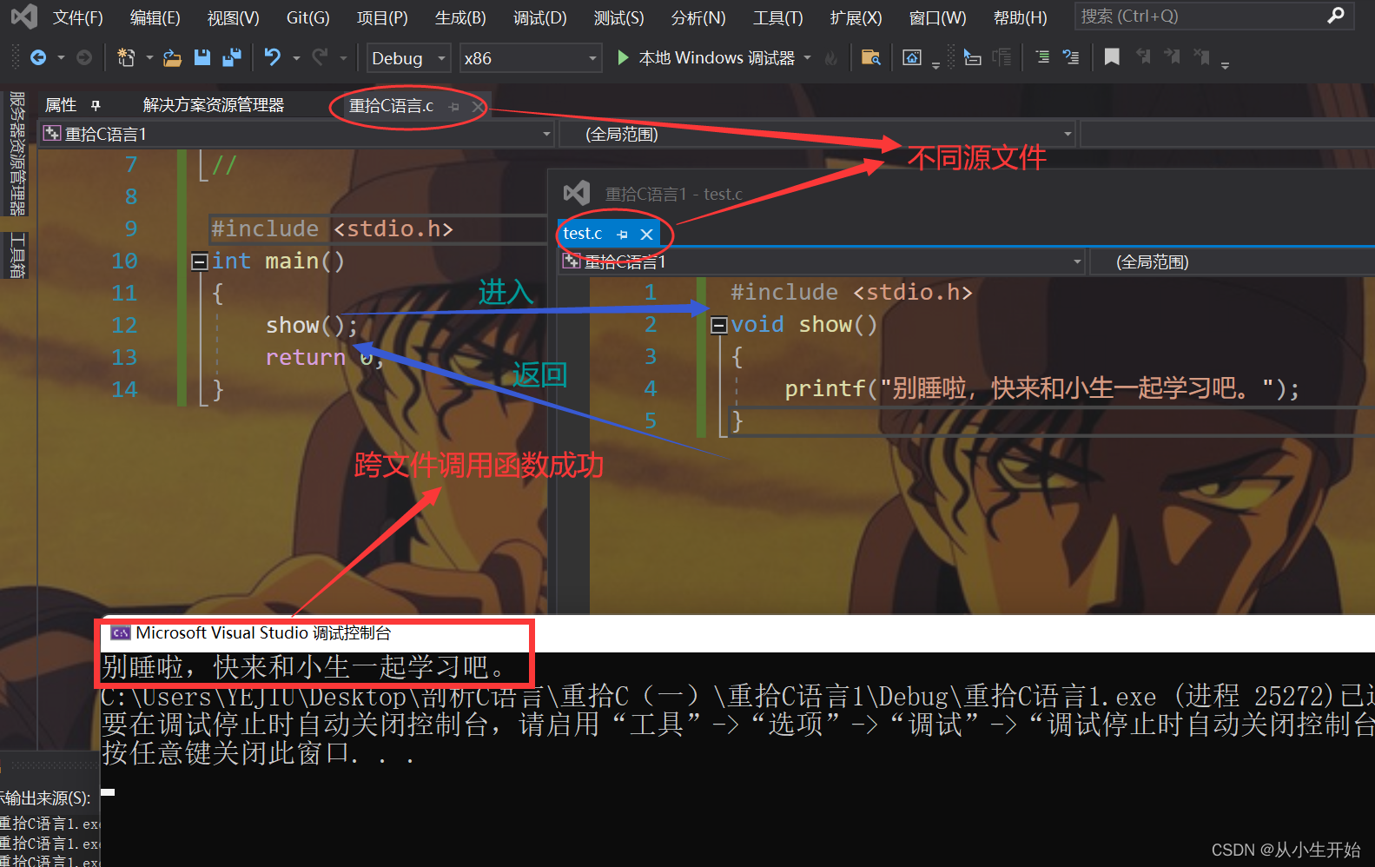Open the 帮助(H) menu
1375x867 pixels.
coord(1020,17)
